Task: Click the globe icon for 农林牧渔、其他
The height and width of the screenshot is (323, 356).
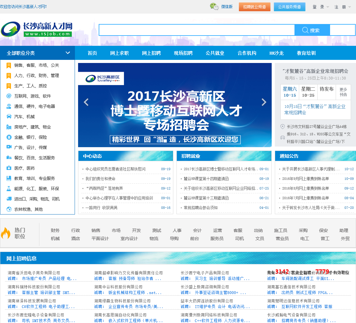Action: point(9,209)
